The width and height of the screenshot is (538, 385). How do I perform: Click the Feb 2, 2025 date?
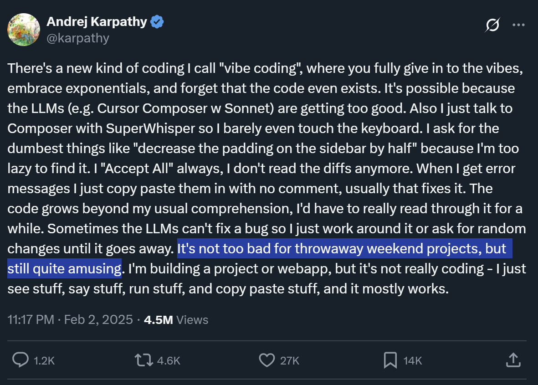point(98,320)
